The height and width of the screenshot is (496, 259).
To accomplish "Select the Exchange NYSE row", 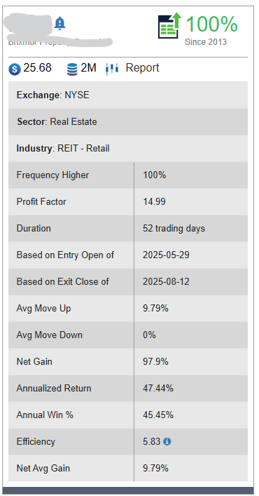I will tap(128, 95).
